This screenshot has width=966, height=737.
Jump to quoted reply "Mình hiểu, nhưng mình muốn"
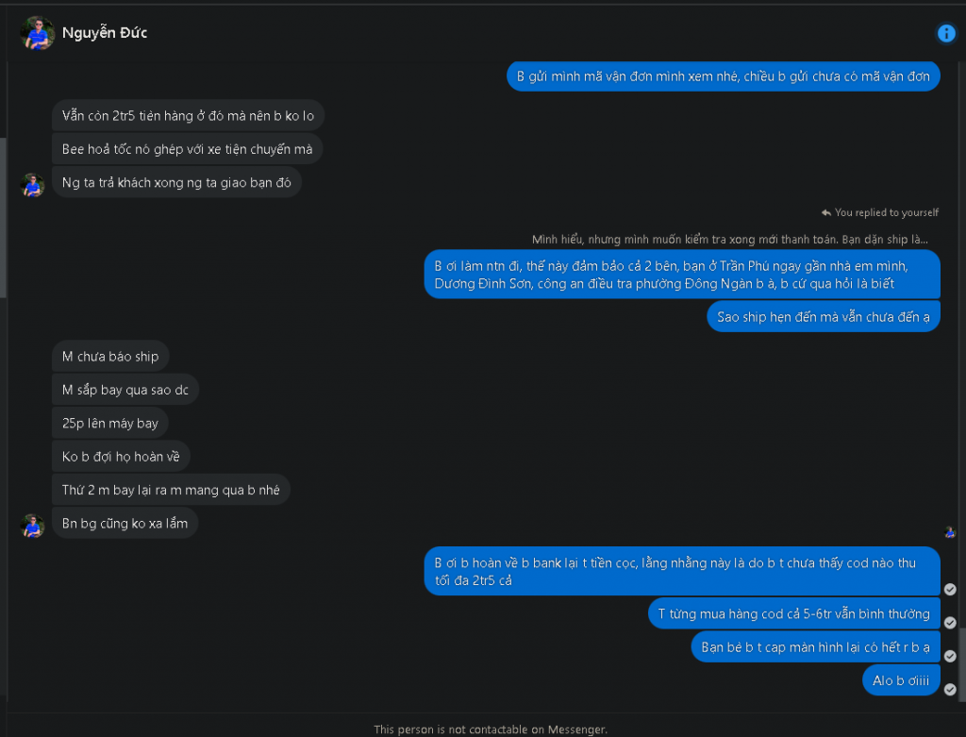[x=729, y=240]
